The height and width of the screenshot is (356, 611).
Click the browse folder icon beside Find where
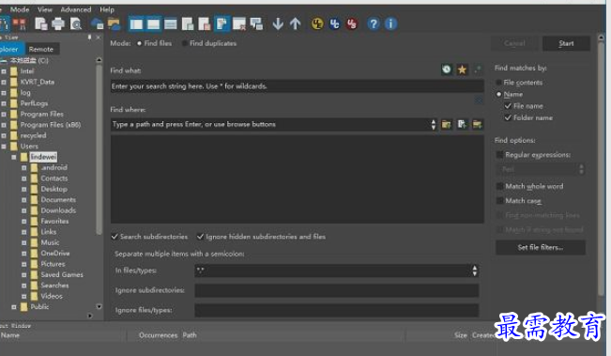(447, 124)
